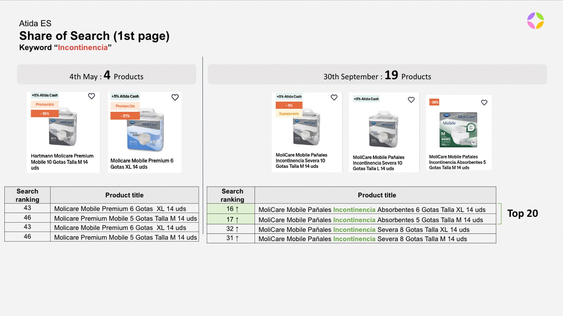Favorite the Molicare Mobile Premium 6 Gotas XL card
Viewport: 563px width, 316px height.
point(175,97)
